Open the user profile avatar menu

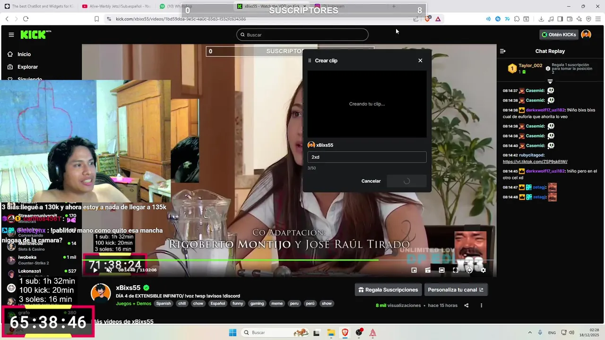coord(586,34)
